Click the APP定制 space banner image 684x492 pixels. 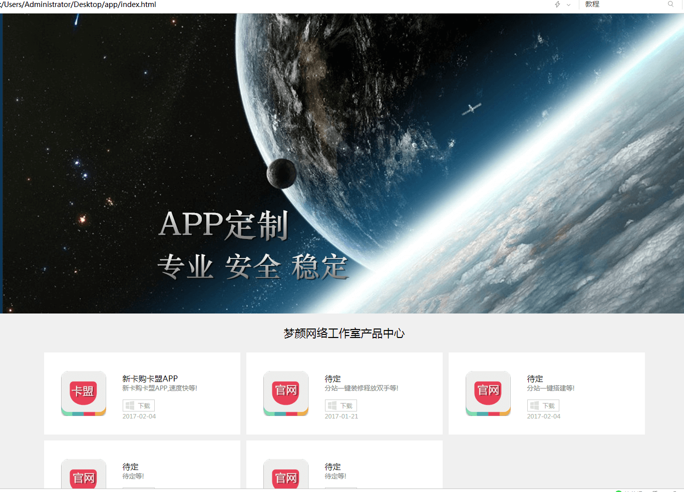[342, 163]
